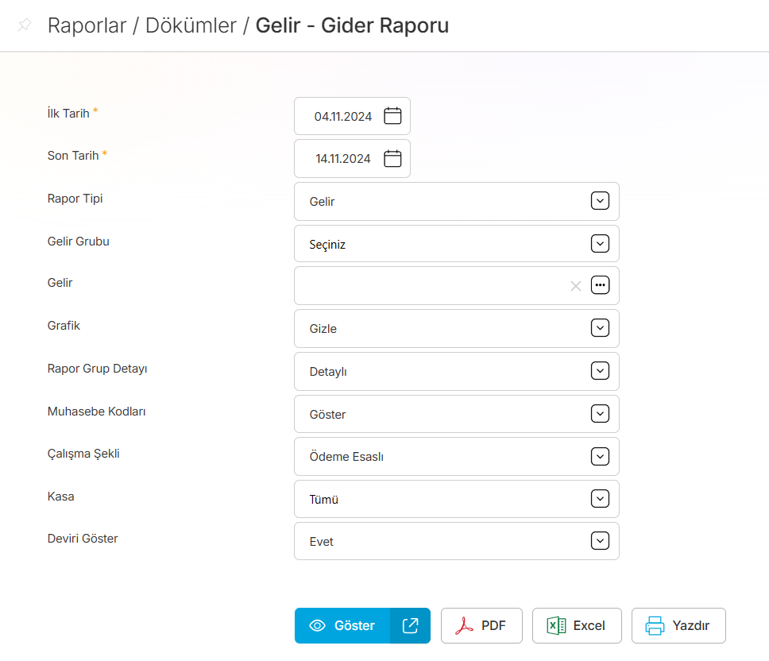Screen dimensions: 769x661
Task: Expand Grafik dropdown arrow
Action: click(601, 327)
